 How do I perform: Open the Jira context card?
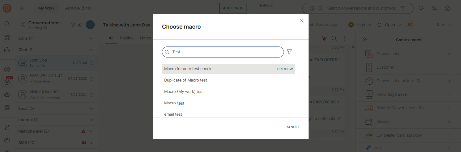[x=407, y=148]
